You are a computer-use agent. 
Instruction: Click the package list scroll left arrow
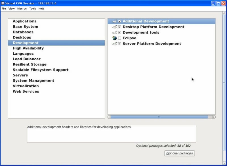[x=109, y=117]
